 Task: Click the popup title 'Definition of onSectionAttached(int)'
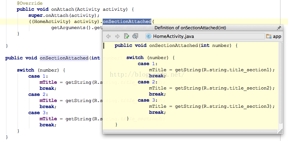tap(190, 28)
